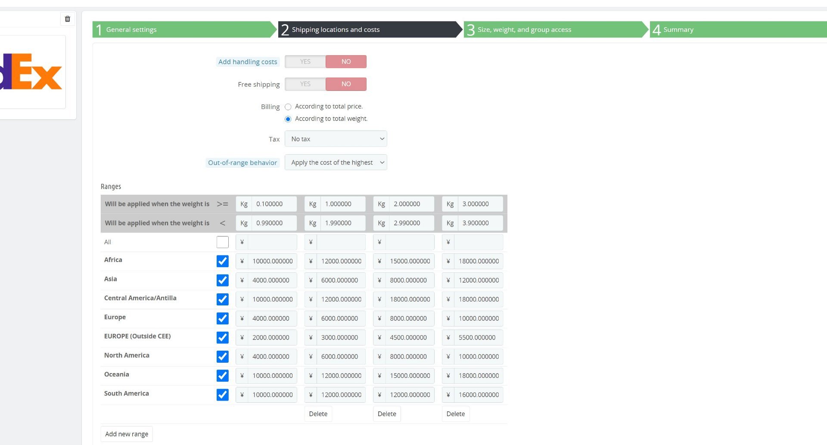Edit the Asia cost field for first range
The image size is (827, 445).
tap(272, 280)
